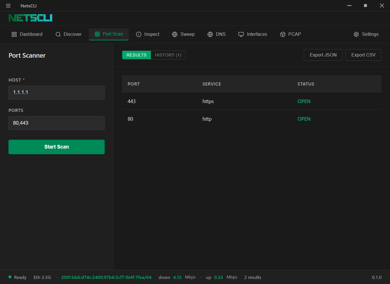Select the RESULTS tab
The image size is (390, 284).
tap(136, 55)
